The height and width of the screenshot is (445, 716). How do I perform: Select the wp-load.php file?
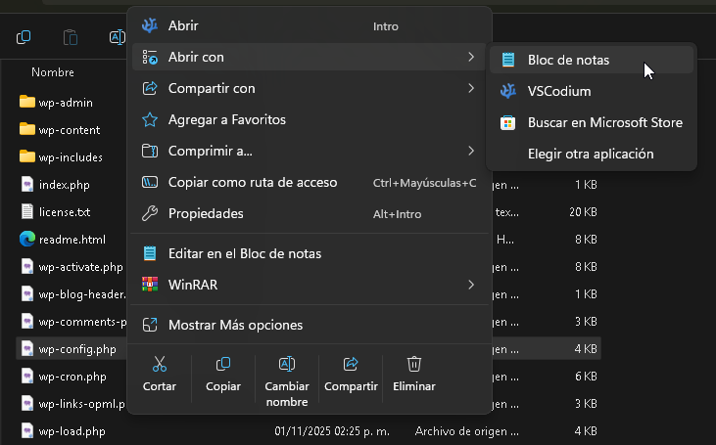[72, 431]
